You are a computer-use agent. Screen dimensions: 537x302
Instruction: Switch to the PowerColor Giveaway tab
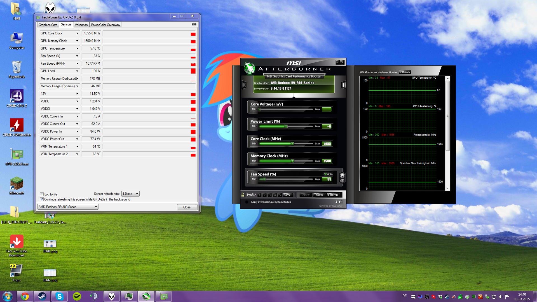[x=105, y=25]
